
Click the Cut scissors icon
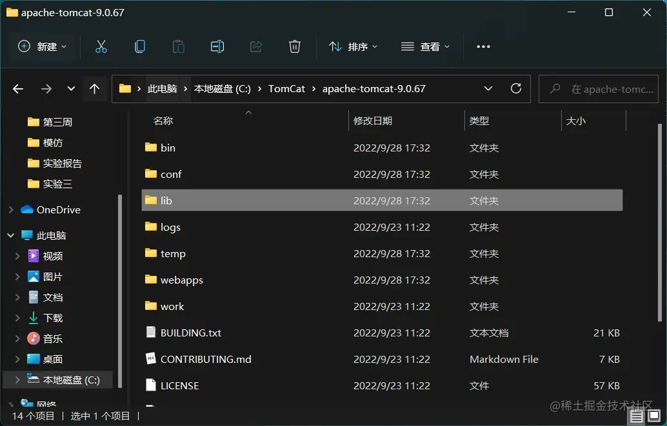coord(101,46)
